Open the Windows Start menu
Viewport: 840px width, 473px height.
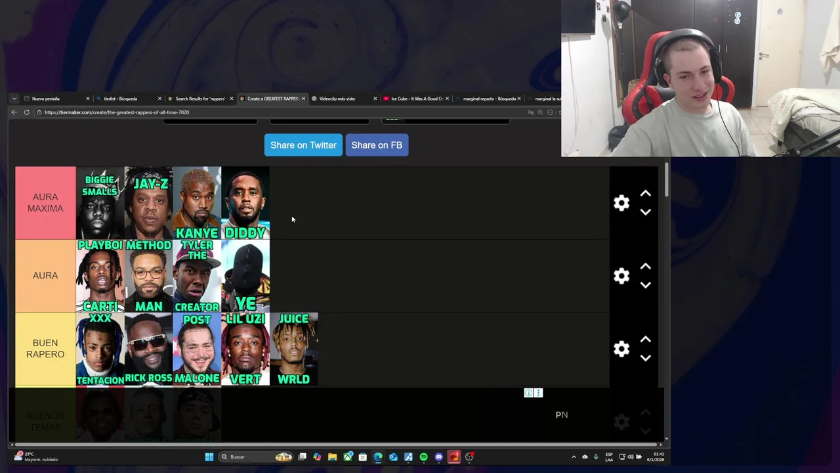click(x=209, y=457)
